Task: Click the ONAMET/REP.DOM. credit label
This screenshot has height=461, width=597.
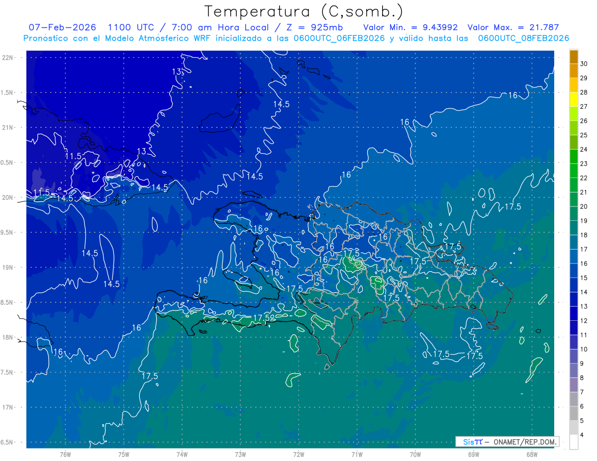Action: [524, 442]
